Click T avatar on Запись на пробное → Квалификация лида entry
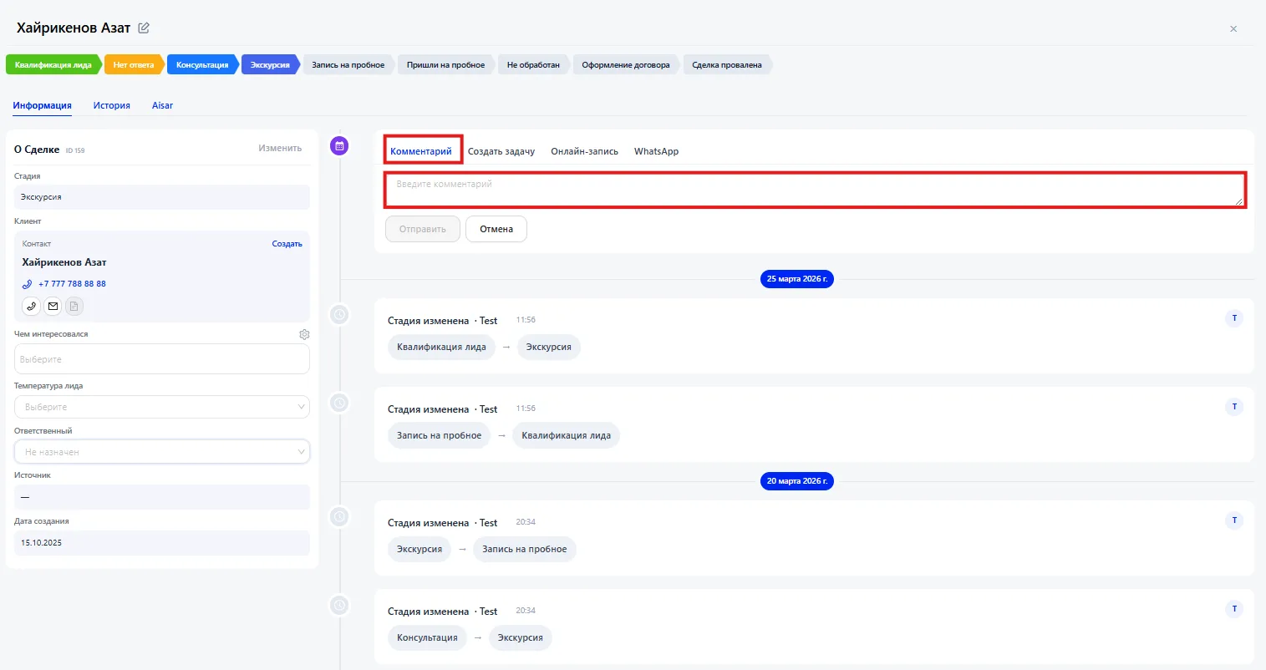The image size is (1266, 670). click(1234, 407)
